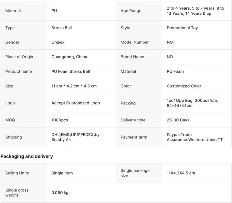This screenshot has height=203, width=232.
Task: Click the 'Promotional Toy' style value
Action: pos(182,28)
